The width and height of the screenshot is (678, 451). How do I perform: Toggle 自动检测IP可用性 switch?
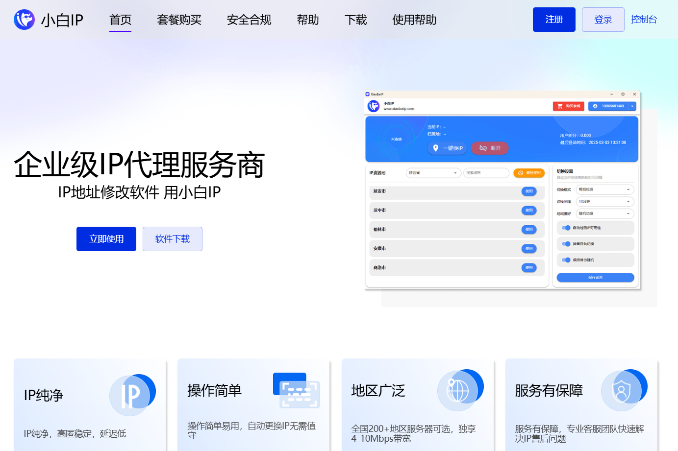tap(566, 228)
